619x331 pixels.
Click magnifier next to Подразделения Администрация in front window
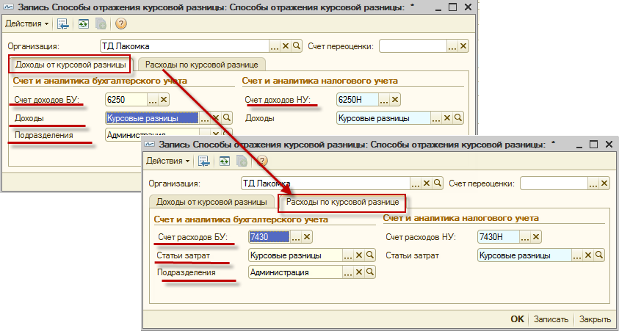coord(371,272)
